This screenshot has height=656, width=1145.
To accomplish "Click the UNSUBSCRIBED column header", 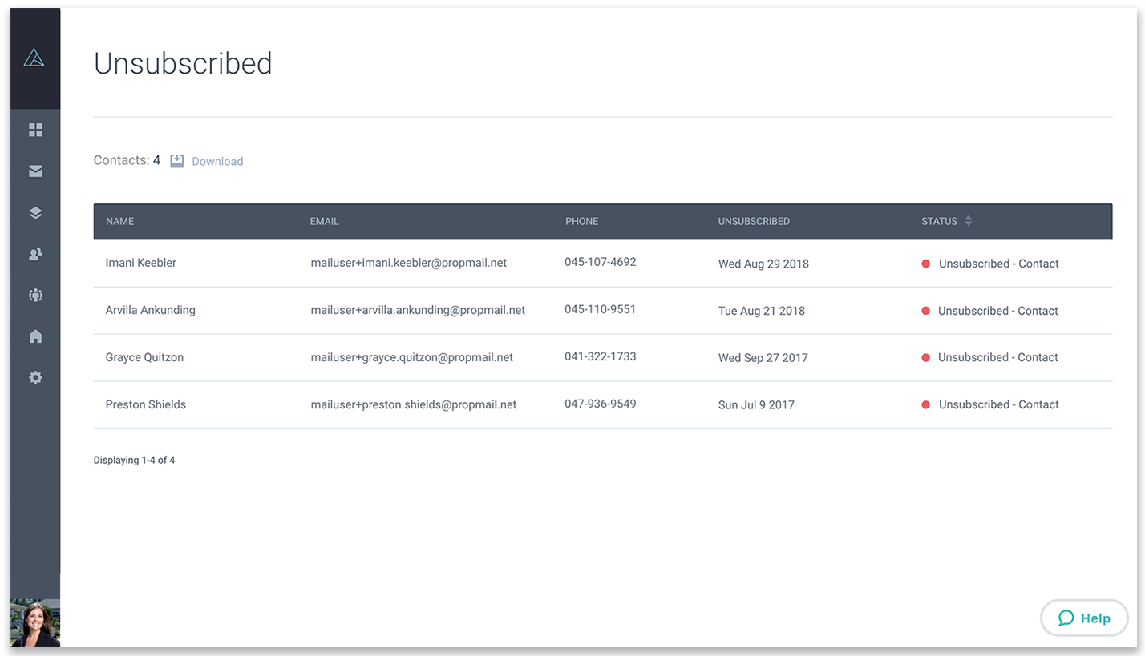I will click(754, 221).
